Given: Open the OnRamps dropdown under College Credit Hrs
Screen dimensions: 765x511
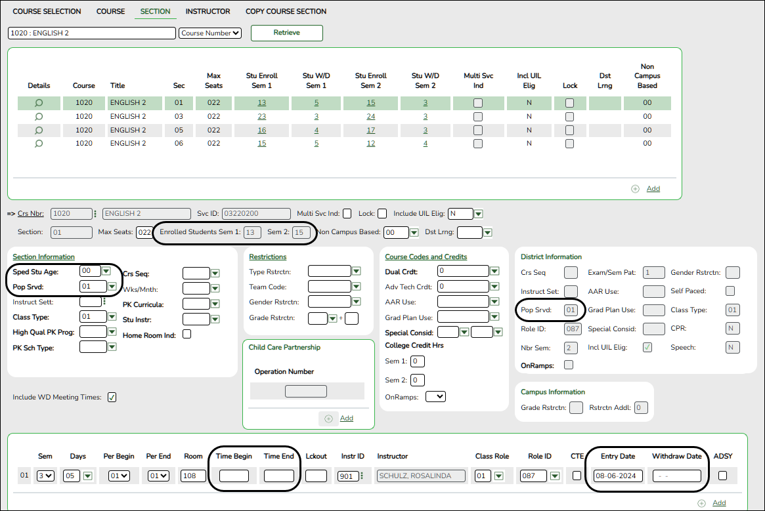Looking at the screenshot, I should click(x=435, y=396).
